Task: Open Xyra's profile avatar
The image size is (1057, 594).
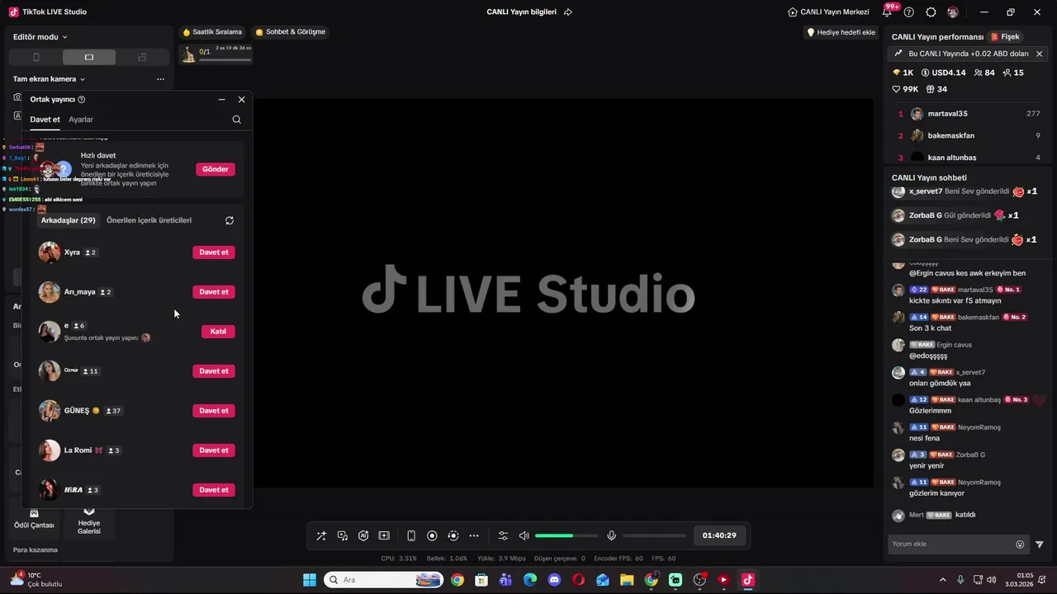Action: (50, 252)
